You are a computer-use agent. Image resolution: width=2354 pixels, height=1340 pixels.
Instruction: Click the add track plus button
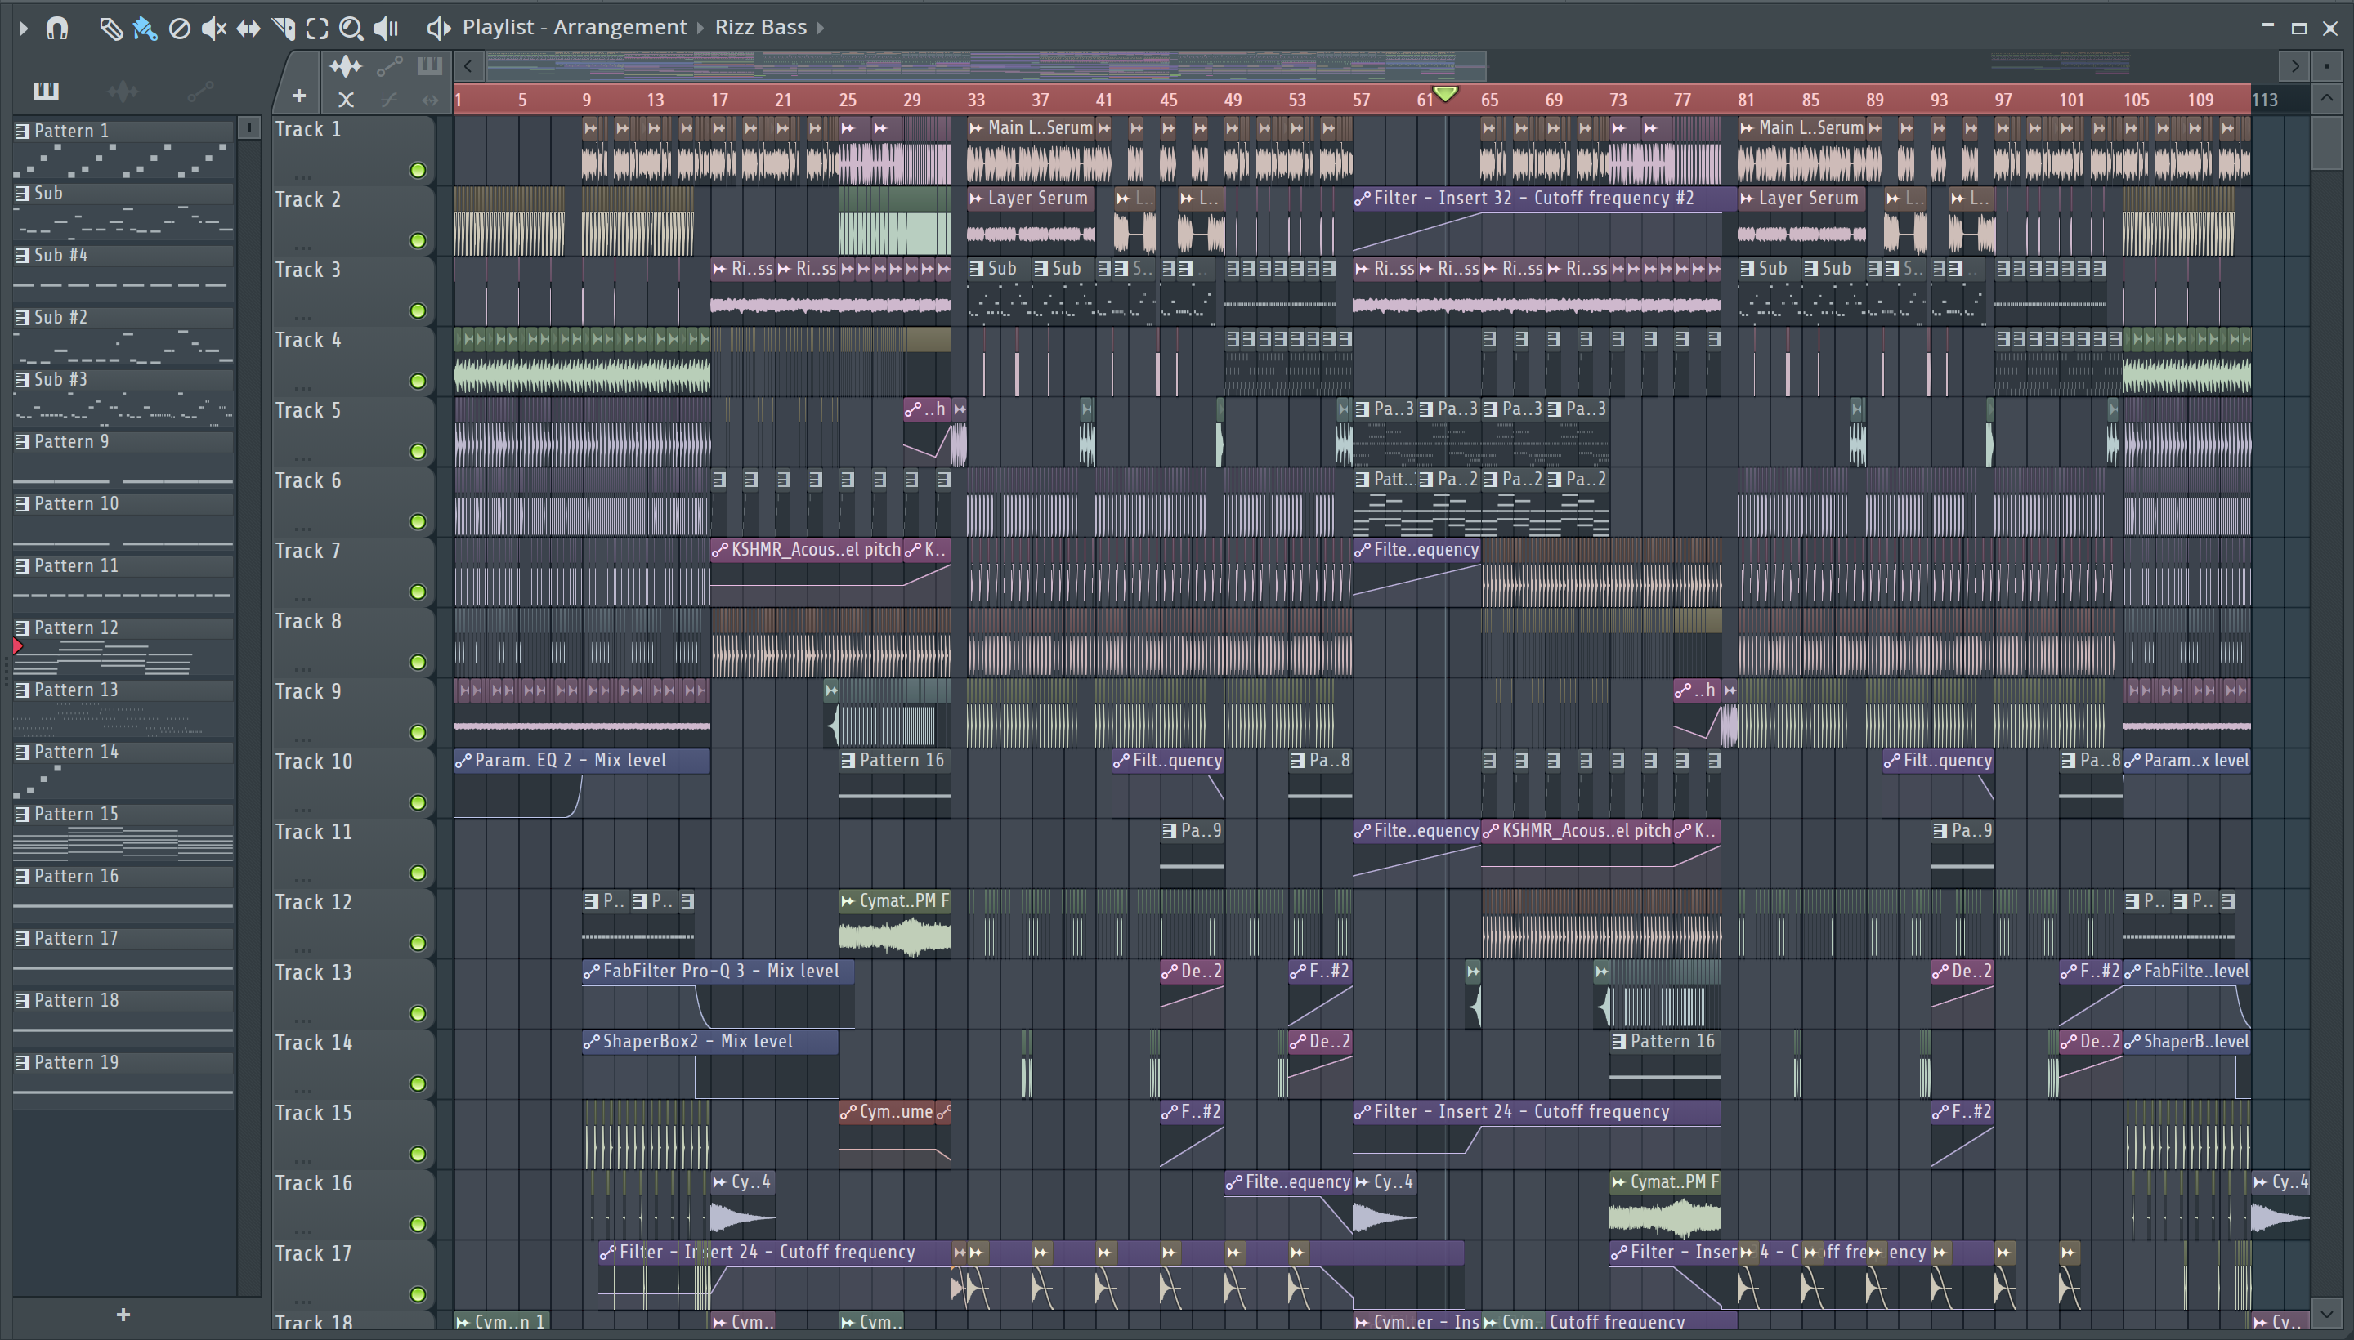click(298, 95)
